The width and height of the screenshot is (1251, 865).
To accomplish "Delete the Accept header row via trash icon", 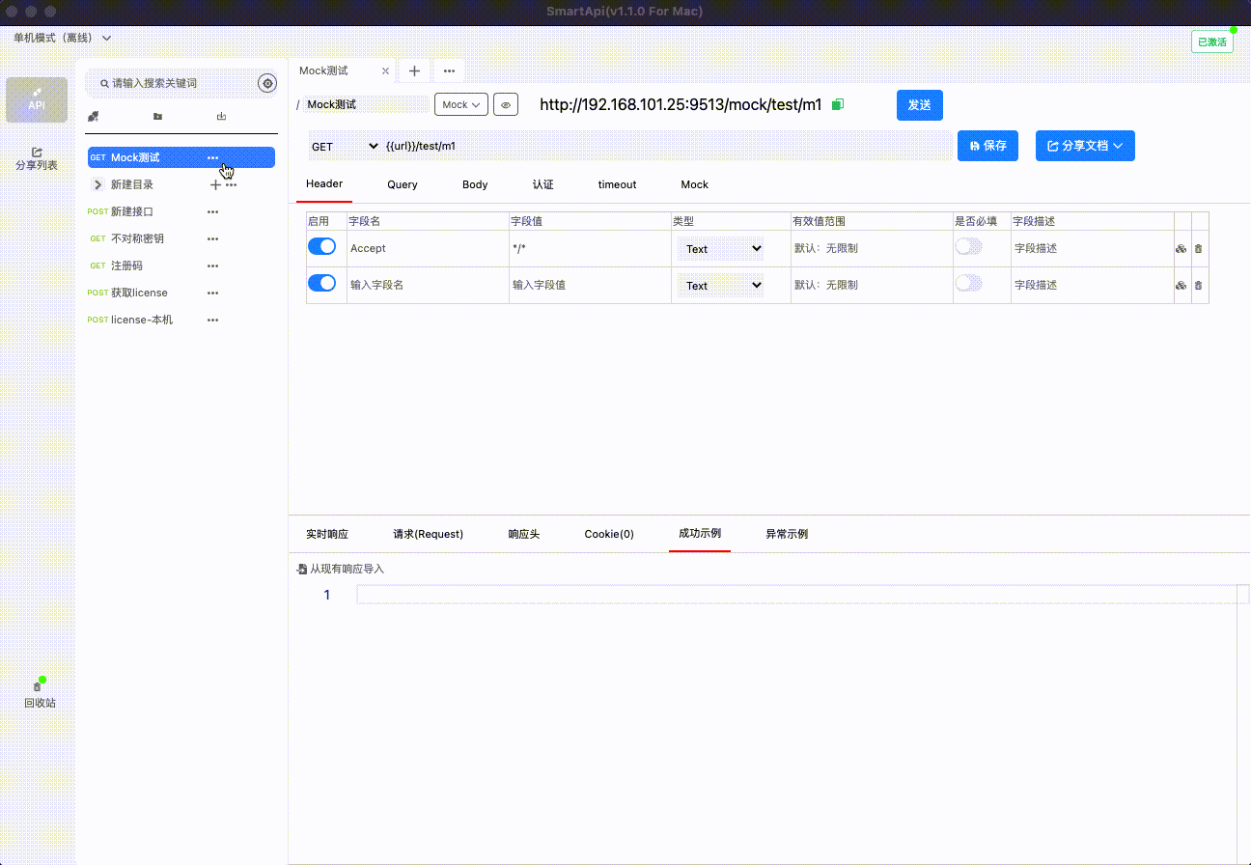I will click(x=1198, y=248).
